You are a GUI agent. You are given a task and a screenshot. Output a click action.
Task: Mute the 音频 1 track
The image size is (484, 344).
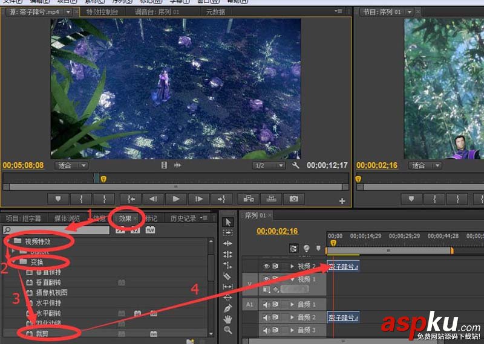click(266, 305)
